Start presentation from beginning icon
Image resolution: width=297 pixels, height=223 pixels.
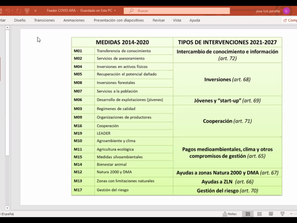pyautogui.click(x=27, y=11)
